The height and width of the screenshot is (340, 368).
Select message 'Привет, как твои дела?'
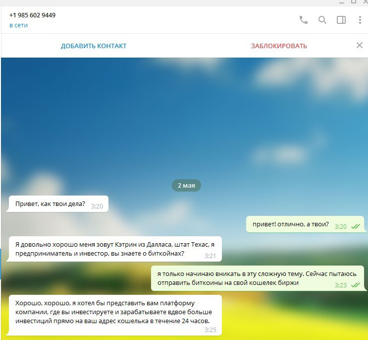click(58, 204)
